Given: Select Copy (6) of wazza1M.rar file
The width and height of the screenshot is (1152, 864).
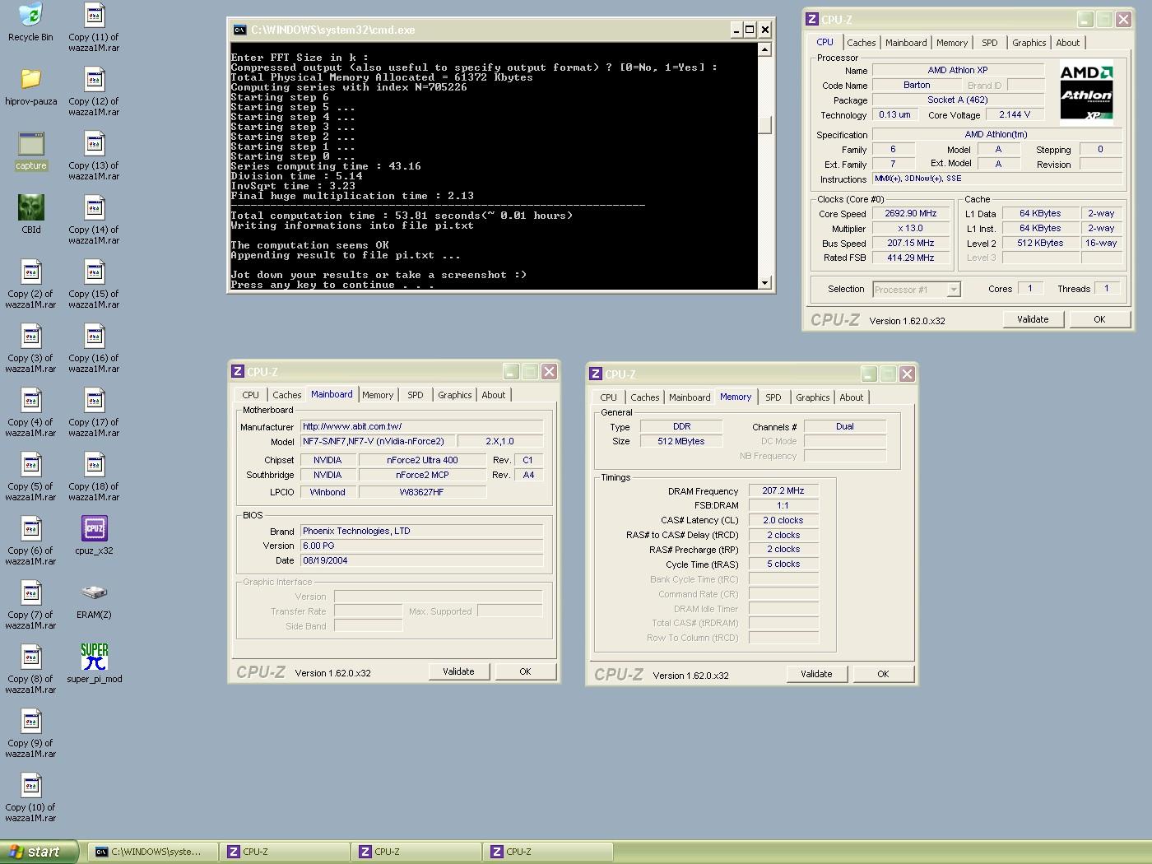Looking at the screenshot, I should tap(30, 541).
